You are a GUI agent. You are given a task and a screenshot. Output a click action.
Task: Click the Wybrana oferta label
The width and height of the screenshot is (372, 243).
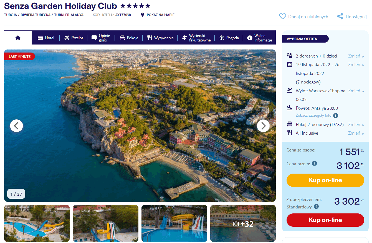click(x=305, y=39)
